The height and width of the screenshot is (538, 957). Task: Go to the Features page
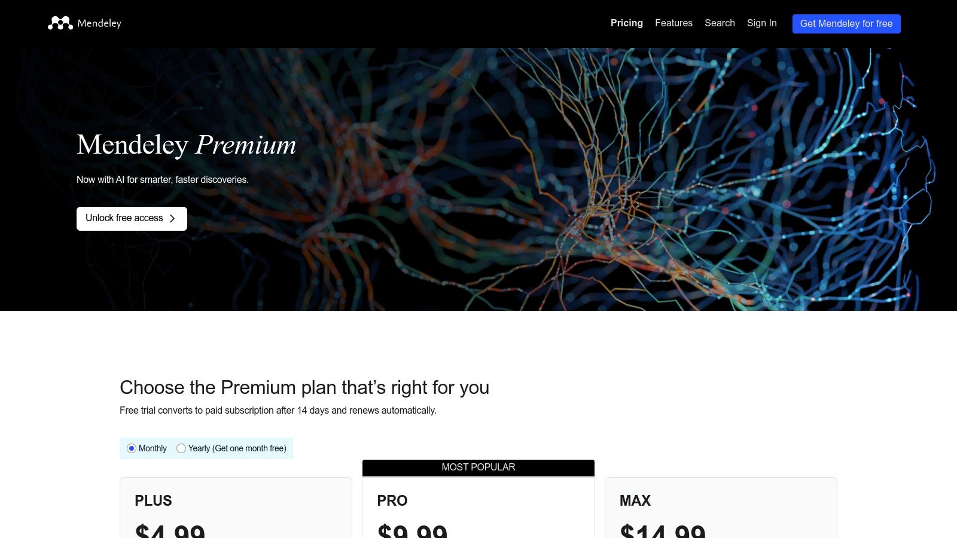(x=673, y=23)
